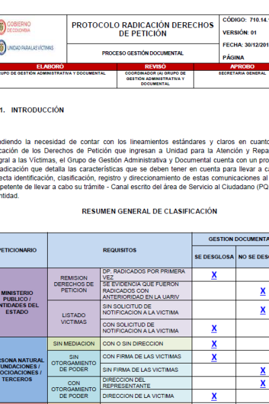
Task: Click the red REVISÓ header cell
Action: [155, 67]
